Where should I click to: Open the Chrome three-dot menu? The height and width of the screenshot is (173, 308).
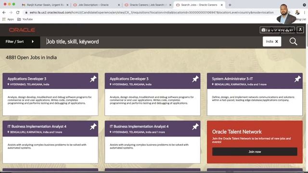coord(305,12)
